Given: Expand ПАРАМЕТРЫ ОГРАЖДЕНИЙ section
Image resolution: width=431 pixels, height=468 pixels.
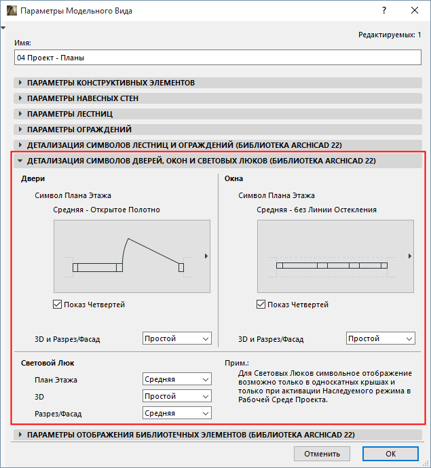Looking at the screenshot, I should pyautogui.click(x=218, y=130).
